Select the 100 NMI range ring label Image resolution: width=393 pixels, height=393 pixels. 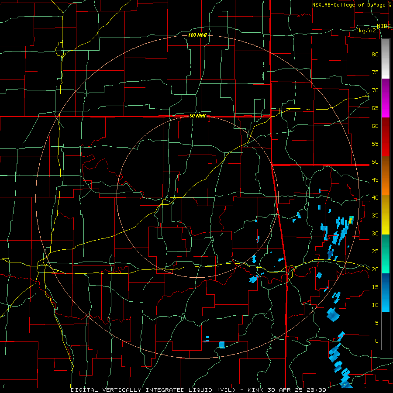click(197, 35)
